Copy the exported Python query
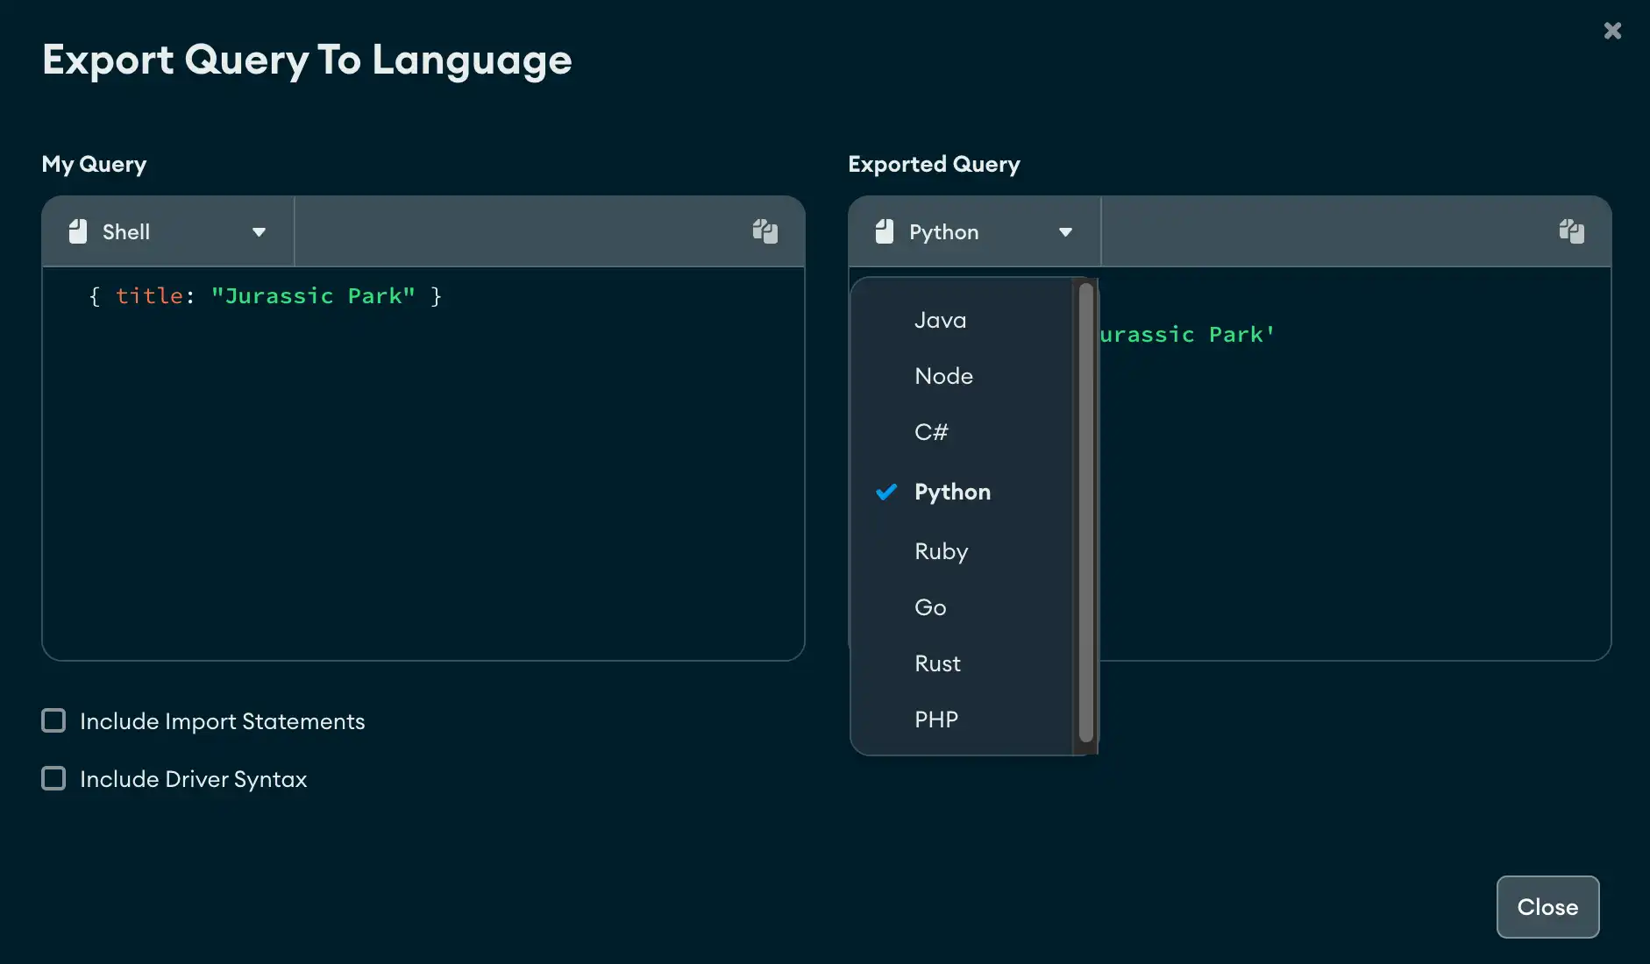 coord(1572,231)
